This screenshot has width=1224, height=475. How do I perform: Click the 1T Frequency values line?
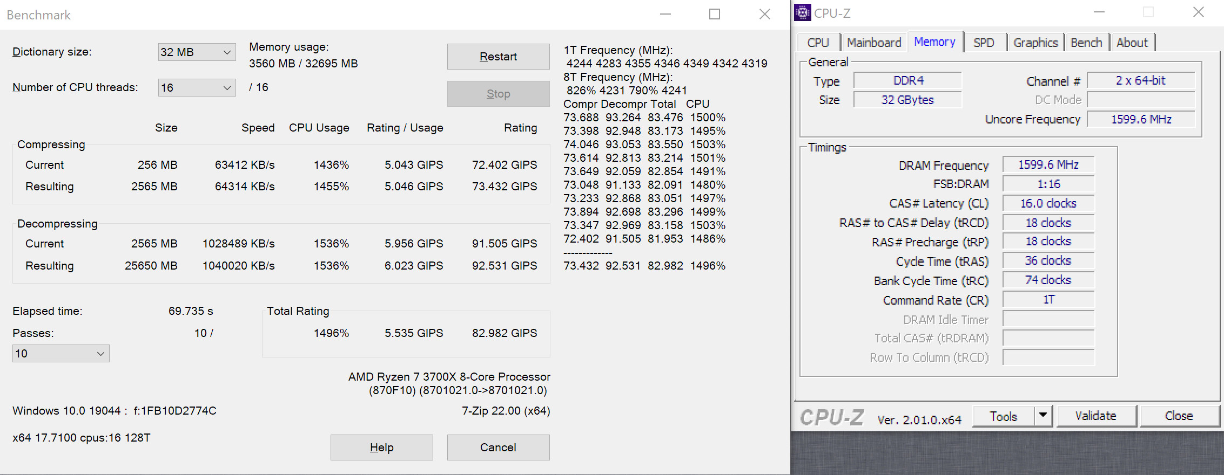click(x=667, y=64)
